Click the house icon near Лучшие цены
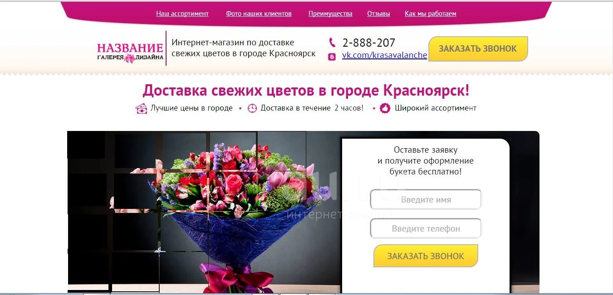613x295 pixels. [141, 108]
